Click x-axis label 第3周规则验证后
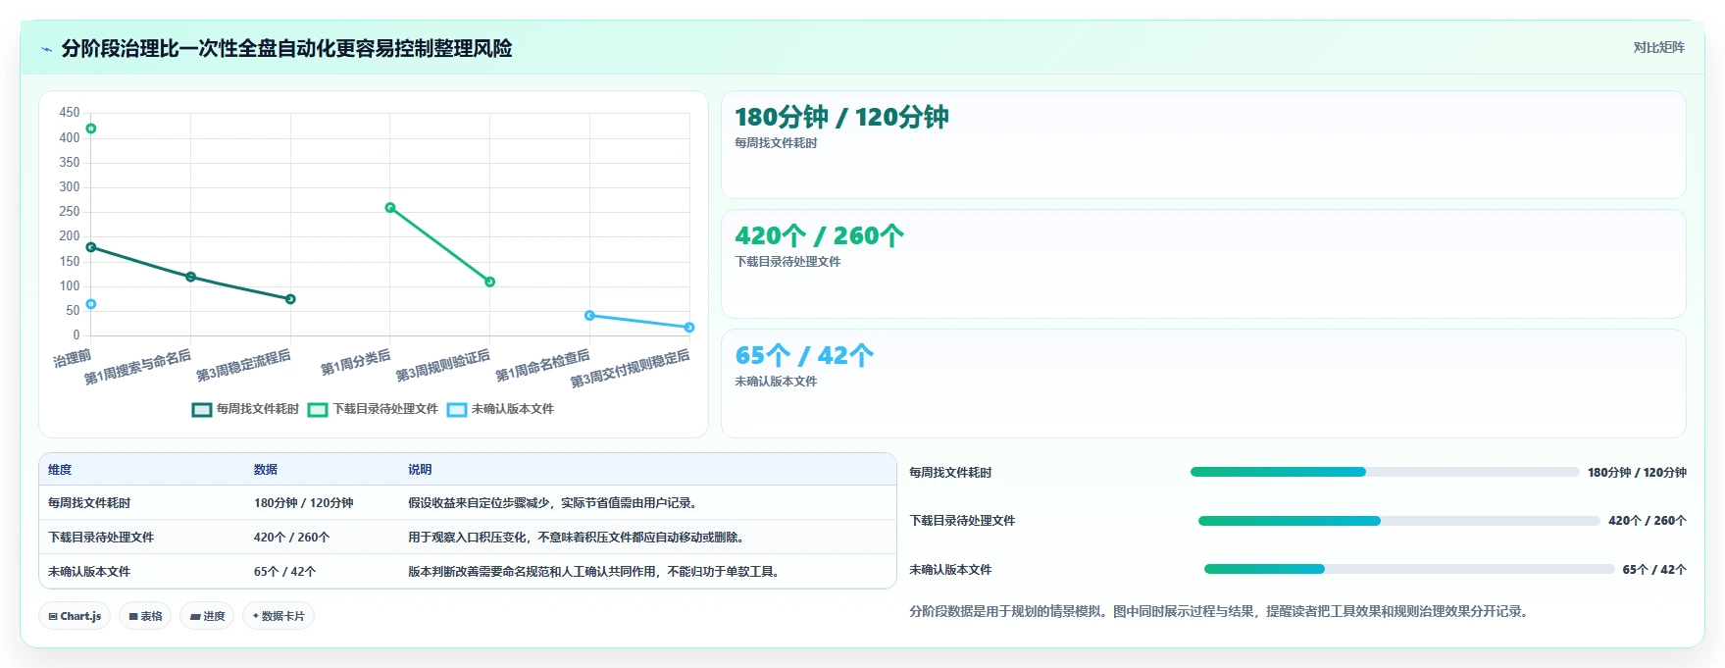The height and width of the screenshot is (668, 1725). pyautogui.click(x=442, y=365)
